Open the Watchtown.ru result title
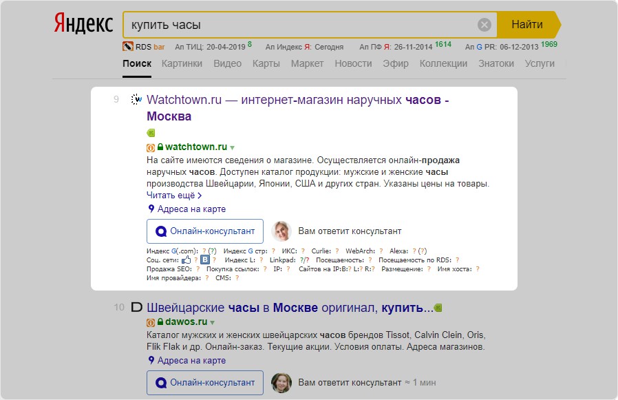Viewport: 618px width, 400px height. (297, 107)
